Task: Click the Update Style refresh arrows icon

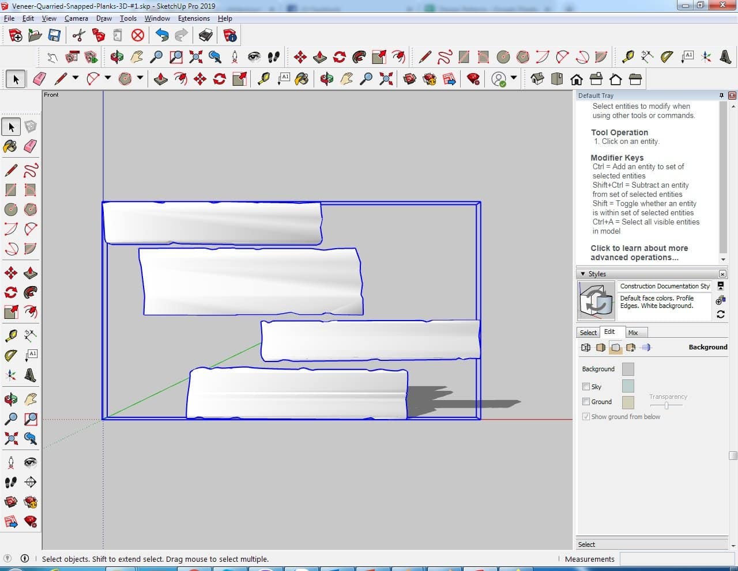Action: (720, 314)
